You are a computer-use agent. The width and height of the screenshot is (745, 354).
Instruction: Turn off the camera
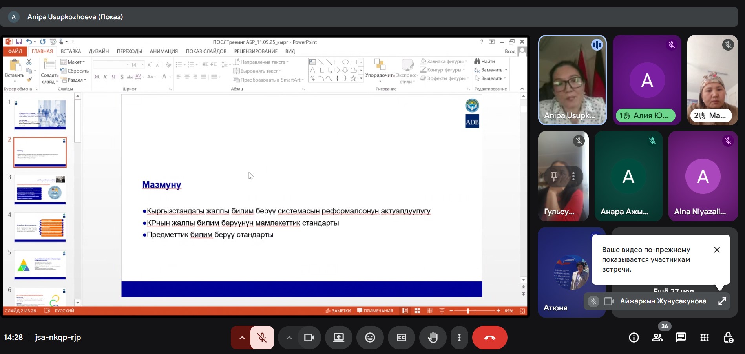point(309,338)
